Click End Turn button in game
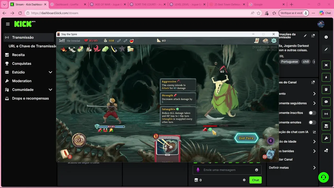The image size is (334, 188). [246, 138]
